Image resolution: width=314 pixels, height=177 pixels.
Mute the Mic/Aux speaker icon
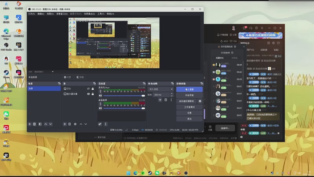[100, 96]
